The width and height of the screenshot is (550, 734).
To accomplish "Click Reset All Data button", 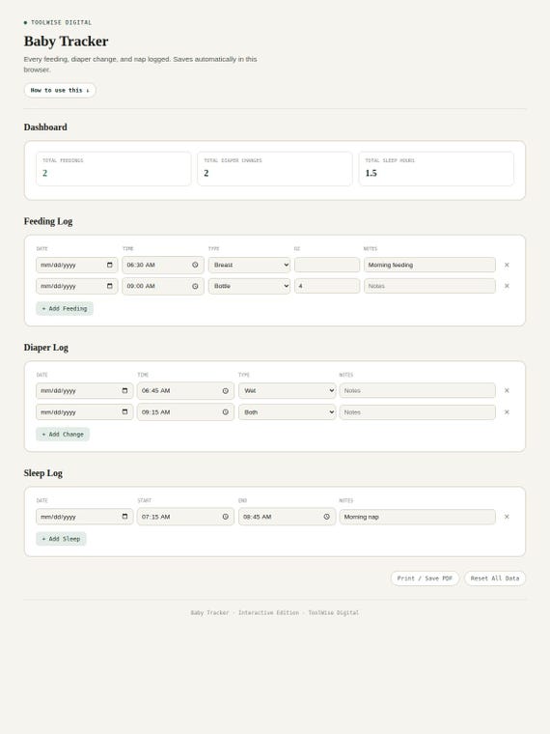I will (495, 579).
